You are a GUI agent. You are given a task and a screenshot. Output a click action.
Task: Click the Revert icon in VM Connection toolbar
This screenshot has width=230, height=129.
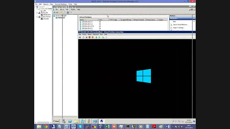106,37
